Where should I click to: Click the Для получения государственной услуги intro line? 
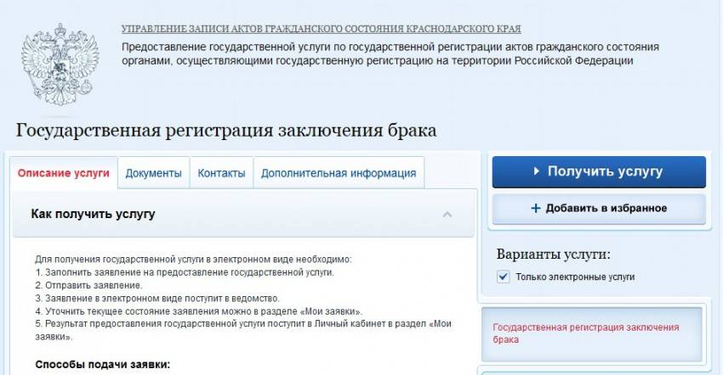[x=193, y=259]
